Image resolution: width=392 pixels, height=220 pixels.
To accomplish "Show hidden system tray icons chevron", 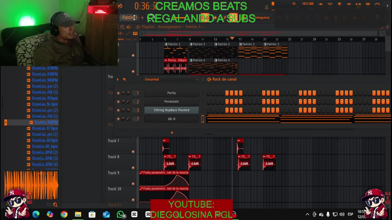I will click(x=307, y=215).
